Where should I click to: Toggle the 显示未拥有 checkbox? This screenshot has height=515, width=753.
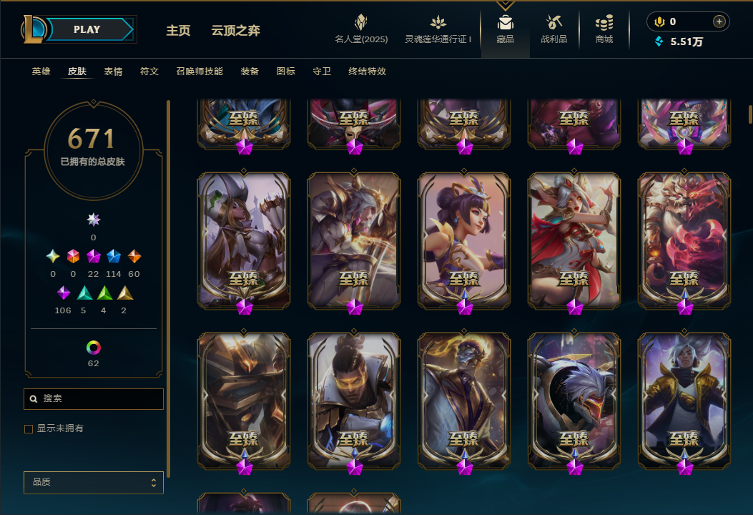pos(29,428)
